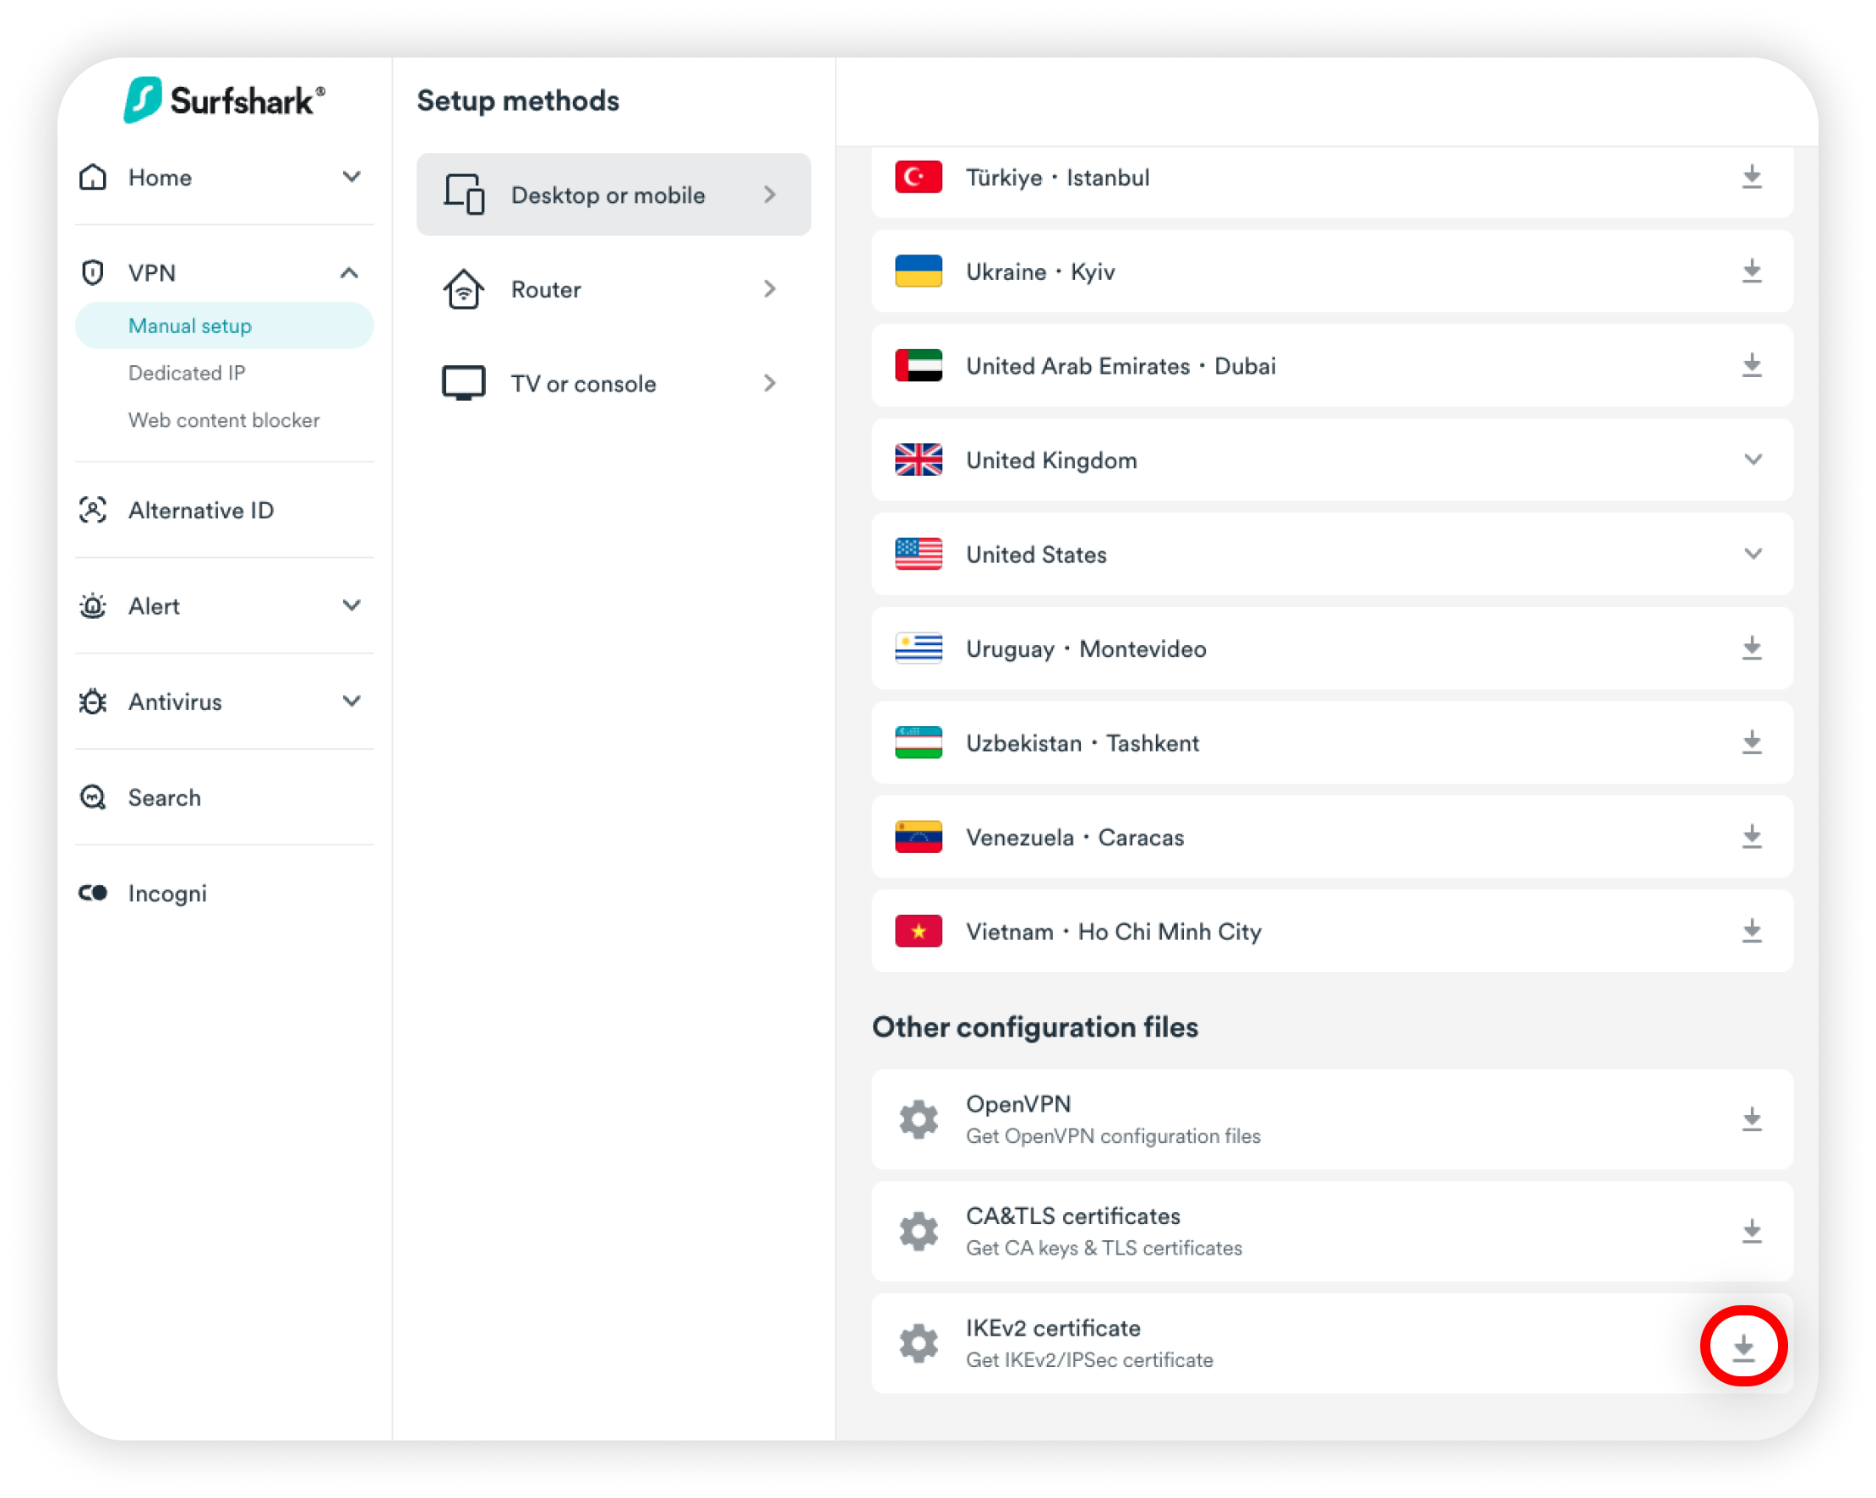Open Alternative ID in sidebar
This screenshot has width=1876, height=1498.
(200, 510)
